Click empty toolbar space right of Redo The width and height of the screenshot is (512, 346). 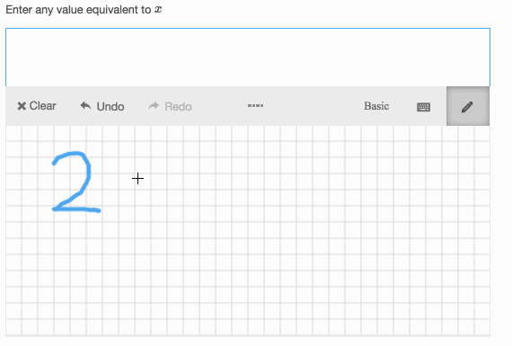pyautogui.click(x=219, y=106)
